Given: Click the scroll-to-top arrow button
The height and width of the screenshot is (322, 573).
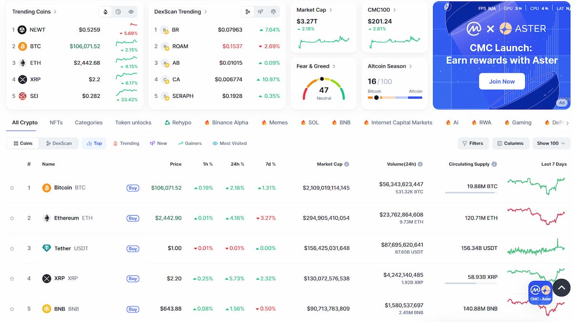Looking at the screenshot, I should [562, 288].
